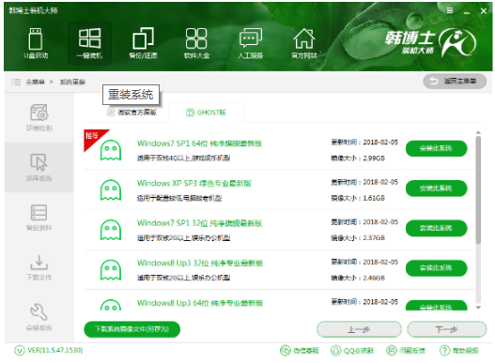Click 下载系统镜像文件 save-as button
The width and height of the screenshot is (495, 363).
click(131, 329)
